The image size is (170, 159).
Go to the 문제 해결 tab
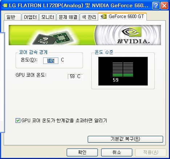[x=68, y=17]
